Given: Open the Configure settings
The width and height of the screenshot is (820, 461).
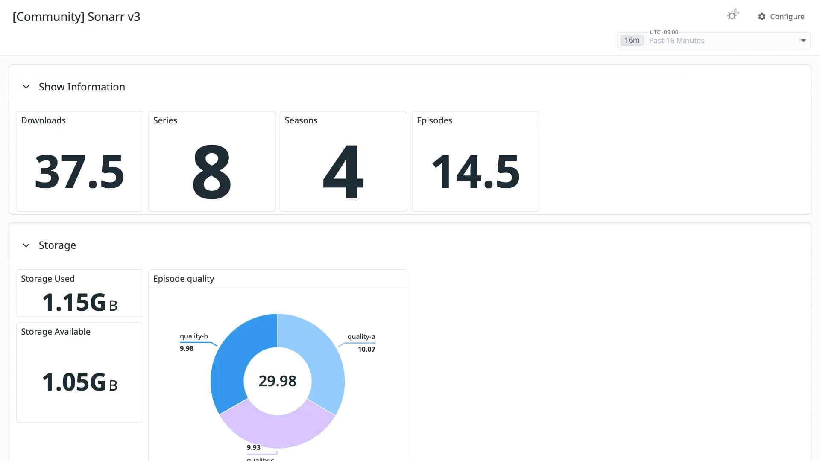Looking at the screenshot, I should click(x=781, y=17).
